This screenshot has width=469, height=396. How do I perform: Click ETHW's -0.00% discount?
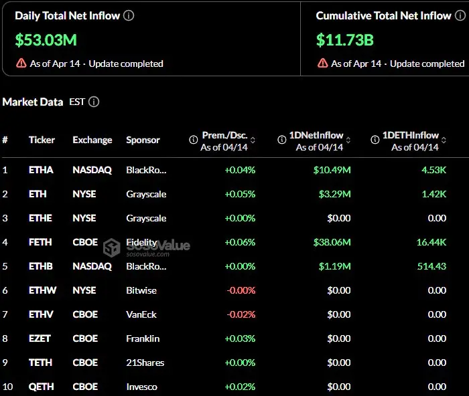click(x=241, y=290)
